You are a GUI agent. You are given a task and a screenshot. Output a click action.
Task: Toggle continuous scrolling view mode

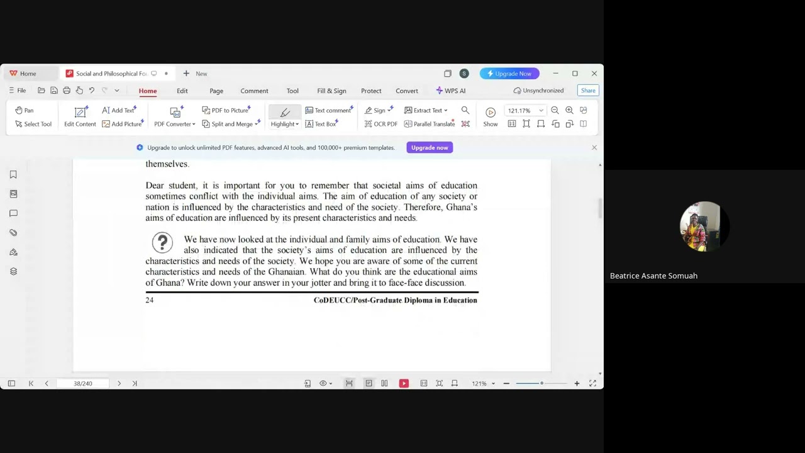tap(349, 383)
